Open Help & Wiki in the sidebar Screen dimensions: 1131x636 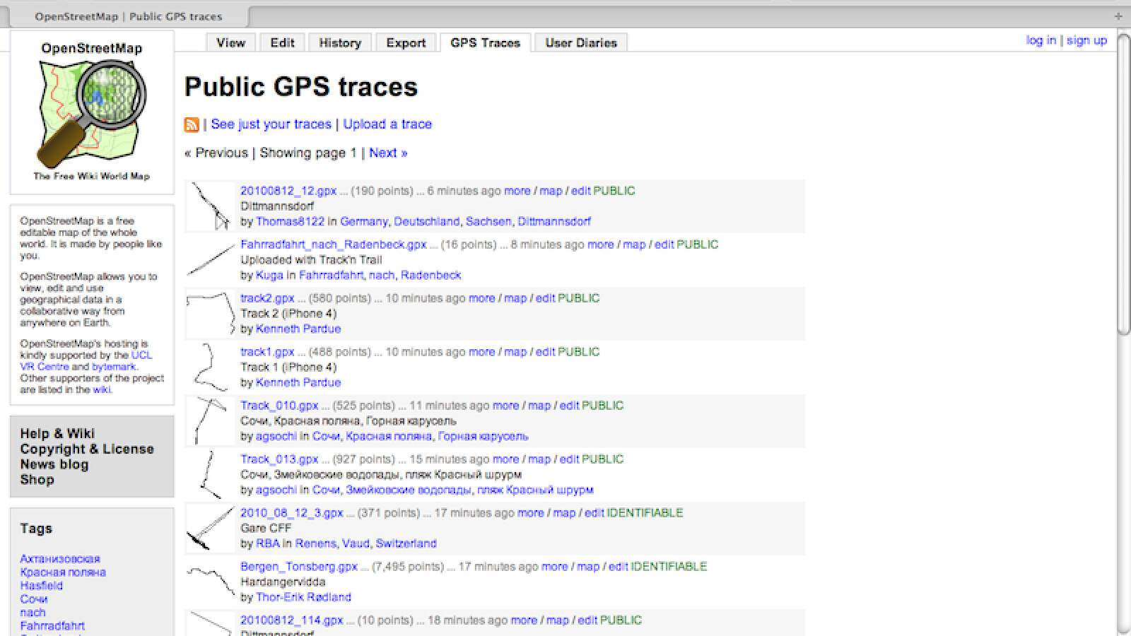(57, 433)
